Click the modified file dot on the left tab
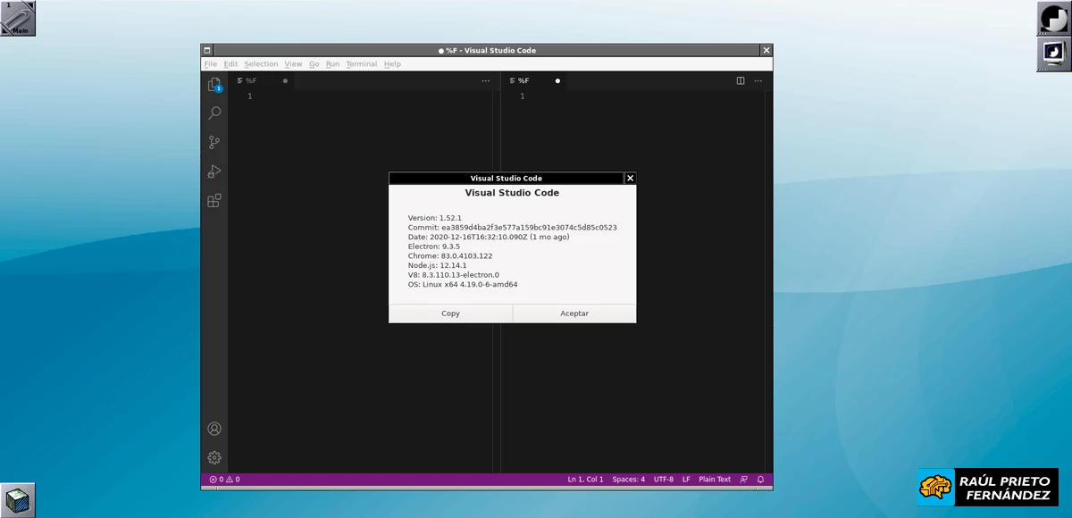Image resolution: width=1072 pixels, height=518 pixels. 284,80
